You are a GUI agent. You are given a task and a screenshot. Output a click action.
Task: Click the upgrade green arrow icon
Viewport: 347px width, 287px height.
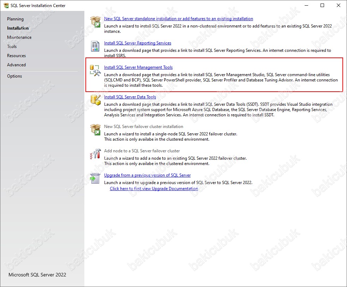[x=95, y=178]
